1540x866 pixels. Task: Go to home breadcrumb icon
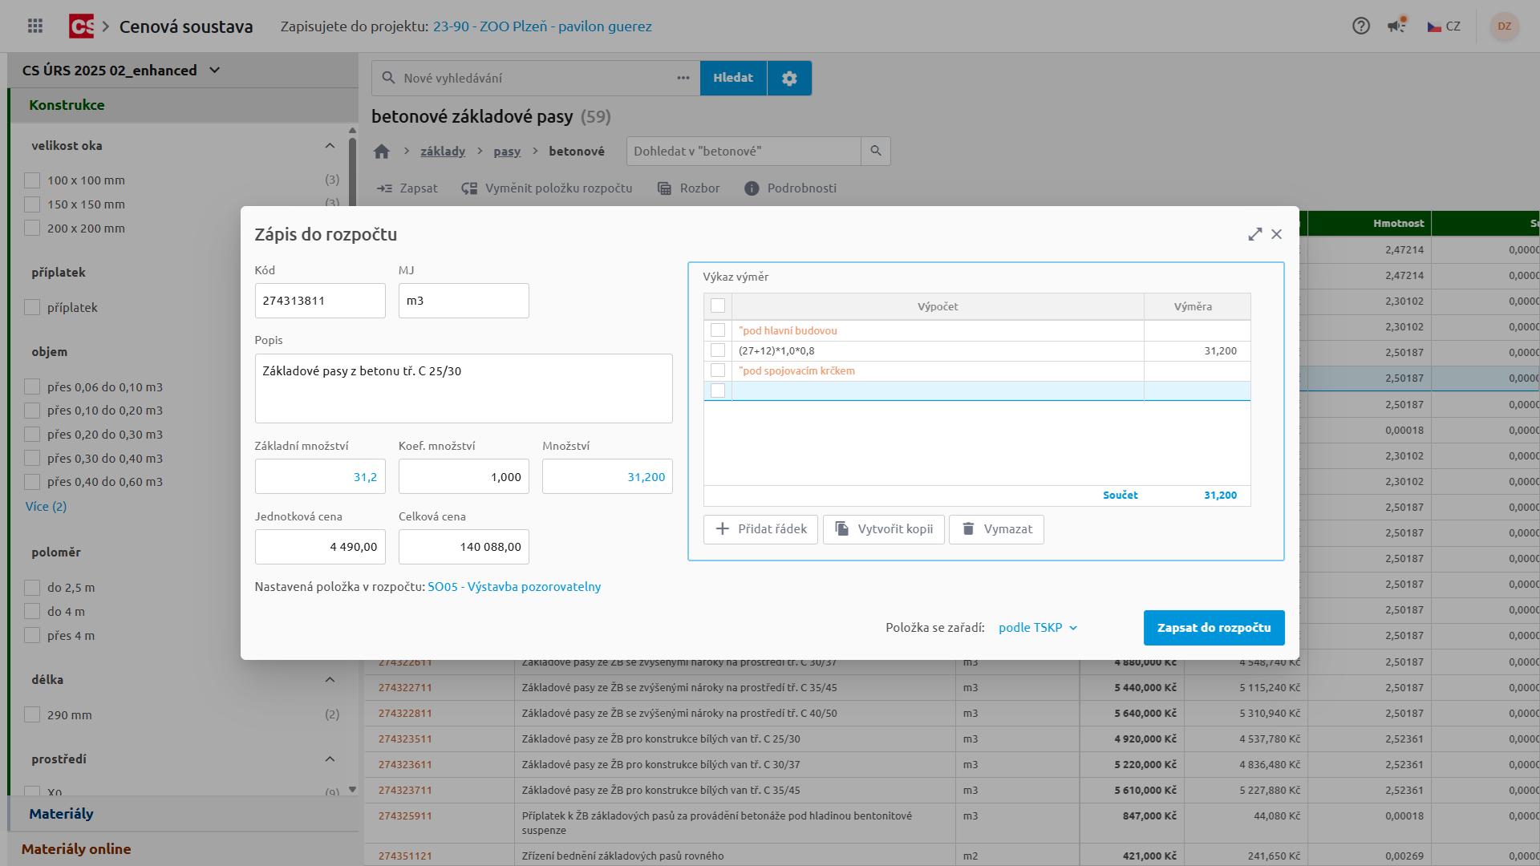pos(382,152)
